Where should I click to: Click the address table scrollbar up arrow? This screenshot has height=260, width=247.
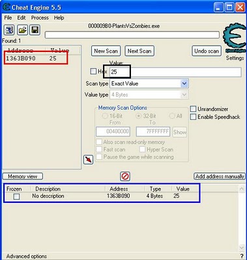click(242, 188)
